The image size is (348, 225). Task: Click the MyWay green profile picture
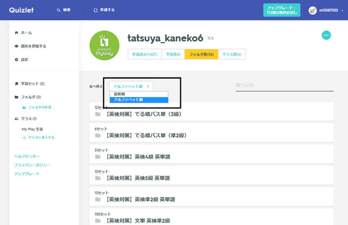coord(104,45)
